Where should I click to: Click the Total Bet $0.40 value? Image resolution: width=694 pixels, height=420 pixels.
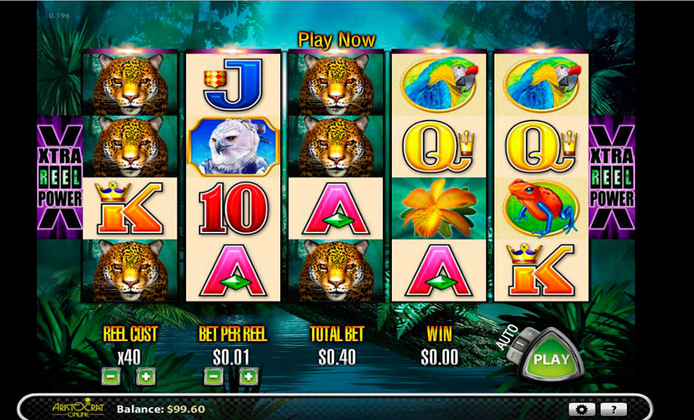[x=336, y=357]
